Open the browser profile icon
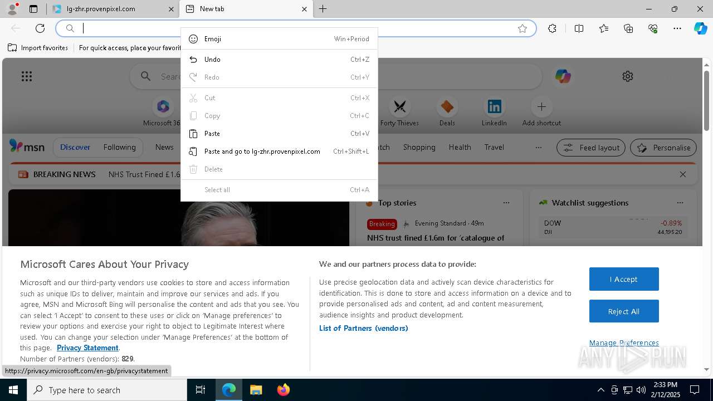This screenshot has height=401, width=713. pos(12,9)
